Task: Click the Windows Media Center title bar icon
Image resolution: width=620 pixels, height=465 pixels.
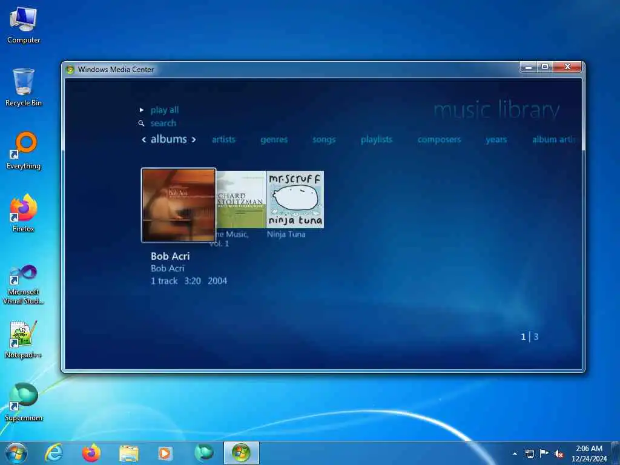Action: 70,70
